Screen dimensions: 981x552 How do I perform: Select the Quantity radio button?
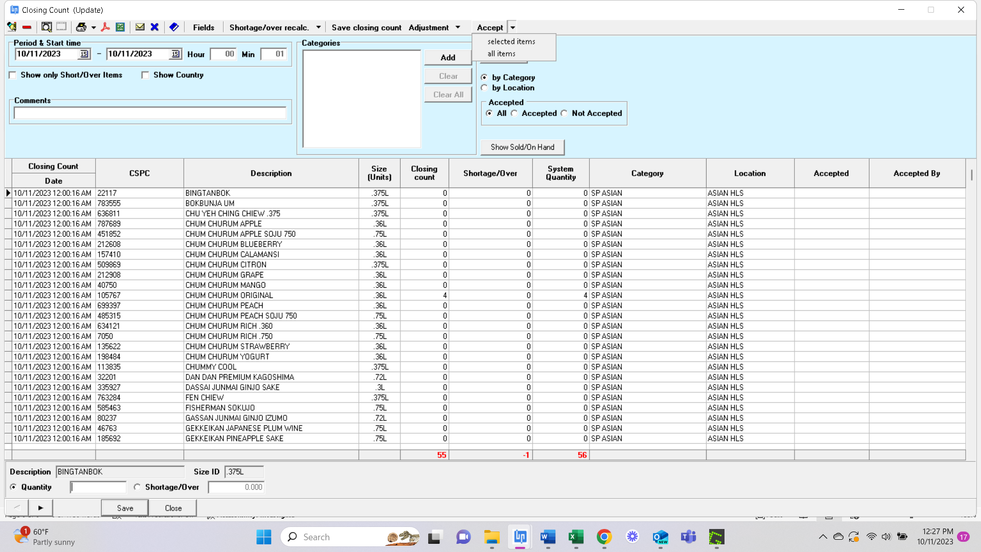[x=13, y=487]
